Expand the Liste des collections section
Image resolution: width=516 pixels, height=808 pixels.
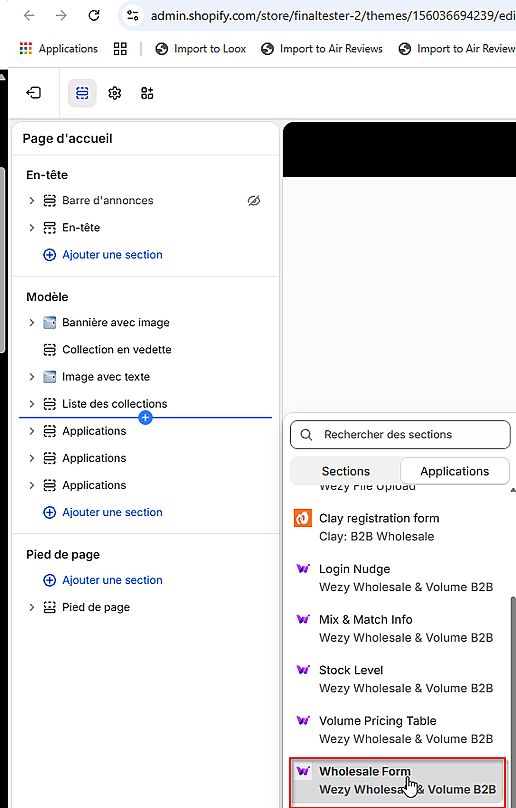[x=32, y=404]
